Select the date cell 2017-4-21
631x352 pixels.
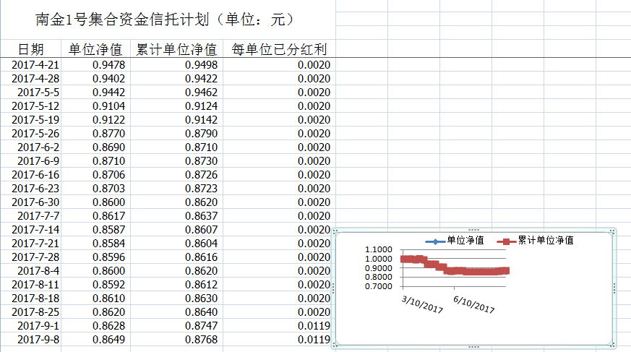tap(35, 65)
